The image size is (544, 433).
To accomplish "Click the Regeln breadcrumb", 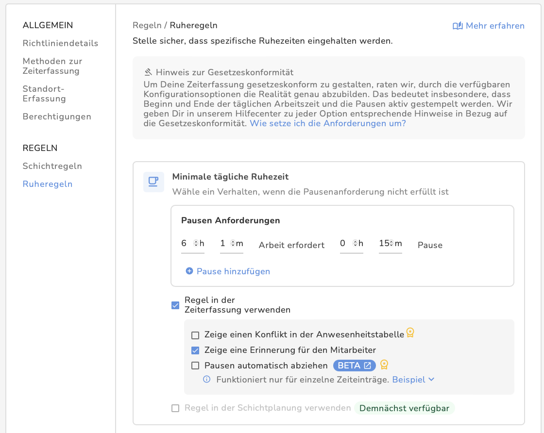I will (x=147, y=25).
